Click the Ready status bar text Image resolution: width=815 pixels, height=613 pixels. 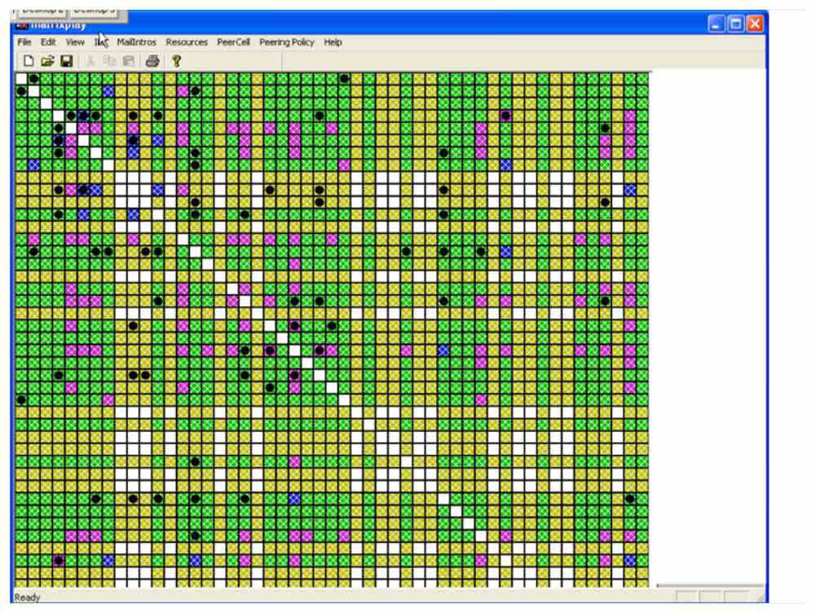(27, 598)
